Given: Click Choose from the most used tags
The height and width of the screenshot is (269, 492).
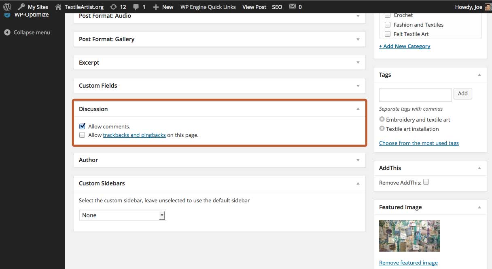Looking at the screenshot, I should point(419,143).
